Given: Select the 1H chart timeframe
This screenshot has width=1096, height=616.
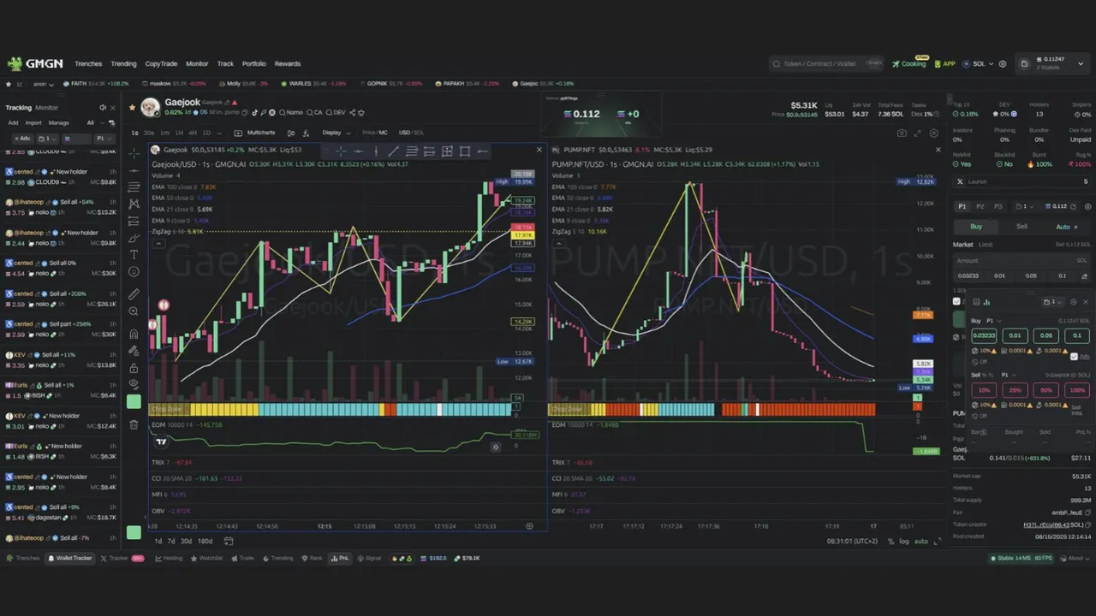Looking at the screenshot, I should coord(179,133).
